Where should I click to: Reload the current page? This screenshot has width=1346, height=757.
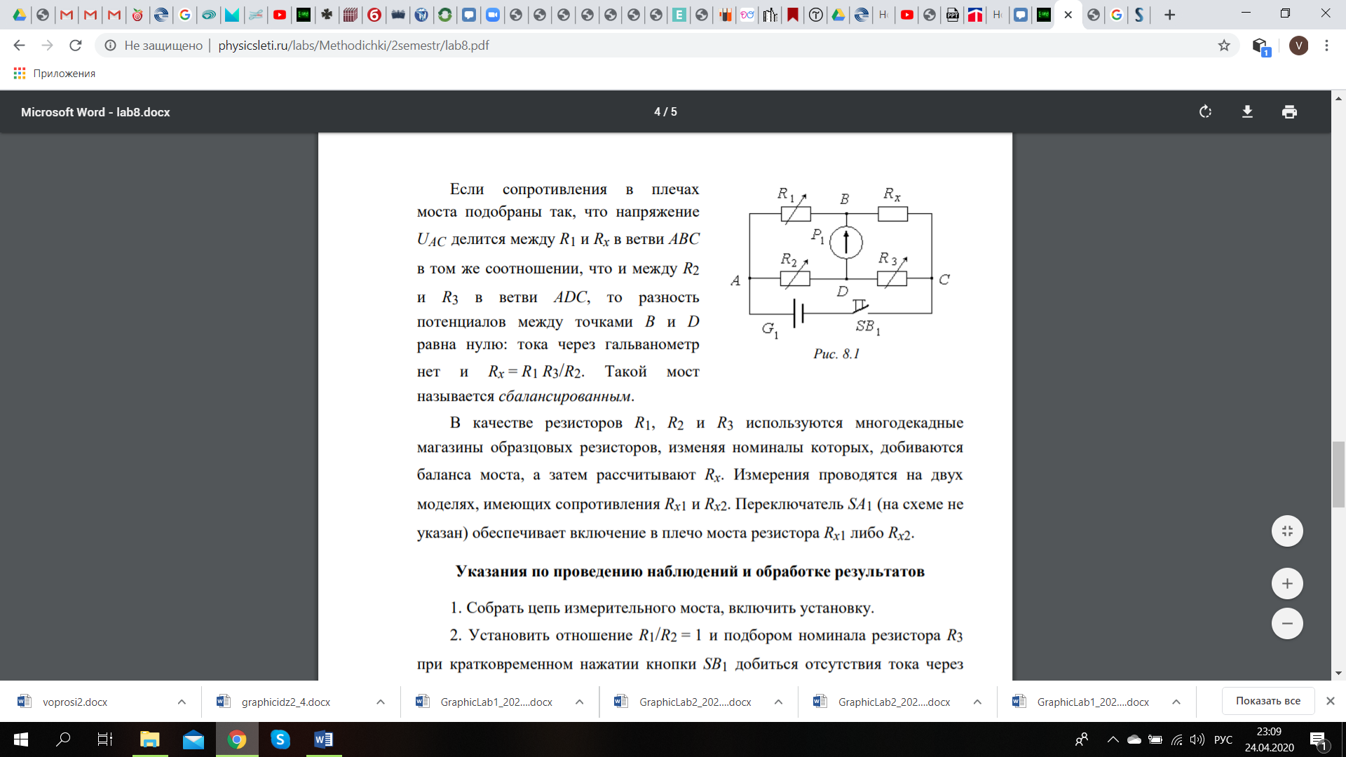point(76,46)
